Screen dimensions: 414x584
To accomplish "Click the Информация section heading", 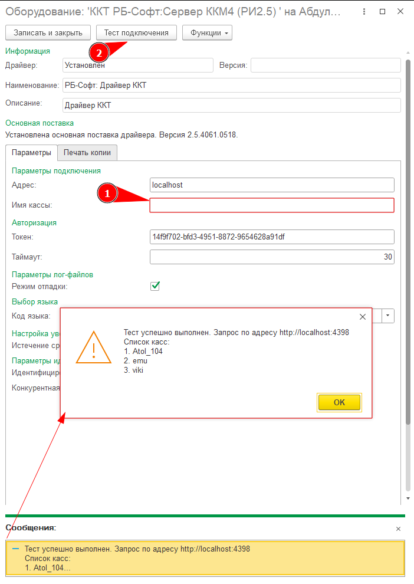I will (x=28, y=51).
